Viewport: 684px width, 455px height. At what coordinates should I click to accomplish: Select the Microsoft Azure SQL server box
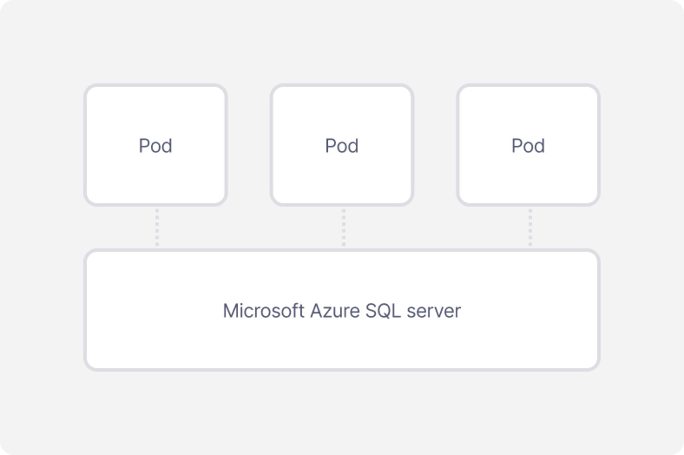click(x=342, y=310)
